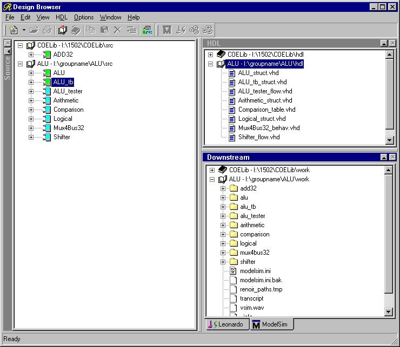
Task: Open the Edit menu
Action: coord(25,17)
